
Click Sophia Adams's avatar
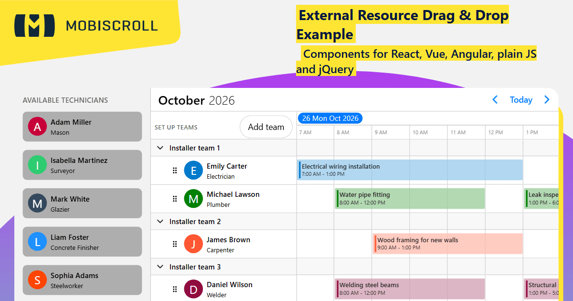37,280
